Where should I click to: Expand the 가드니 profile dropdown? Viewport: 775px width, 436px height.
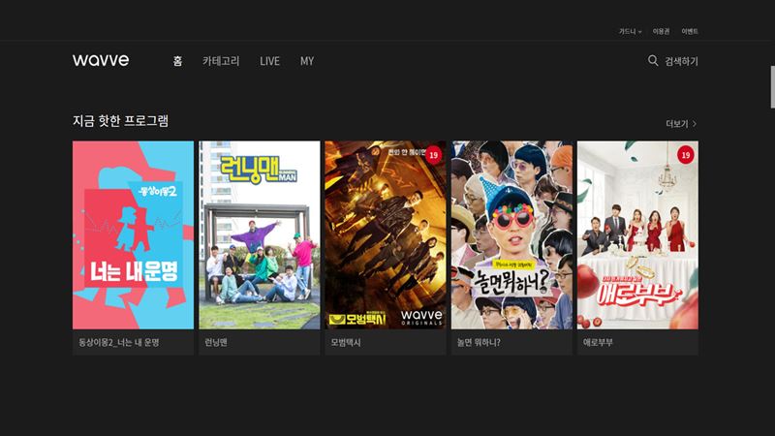point(631,31)
